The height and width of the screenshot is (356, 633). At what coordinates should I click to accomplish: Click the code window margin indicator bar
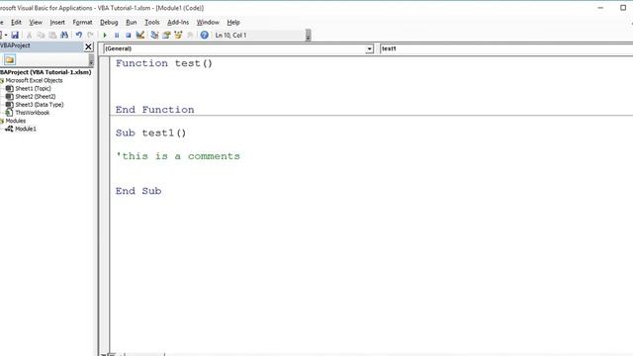pyautogui.click(x=104, y=204)
